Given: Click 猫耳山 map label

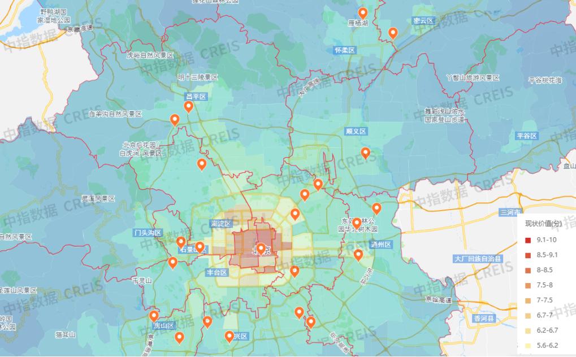Looking at the screenshot, I should pyautogui.click(x=66, y=334).
